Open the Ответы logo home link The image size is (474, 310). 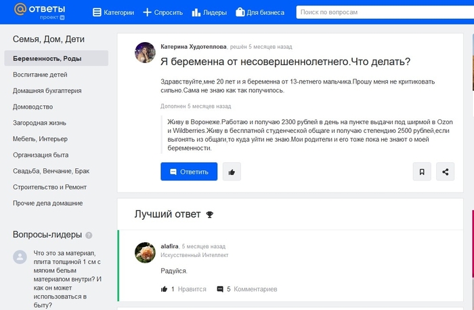[39, 12]
